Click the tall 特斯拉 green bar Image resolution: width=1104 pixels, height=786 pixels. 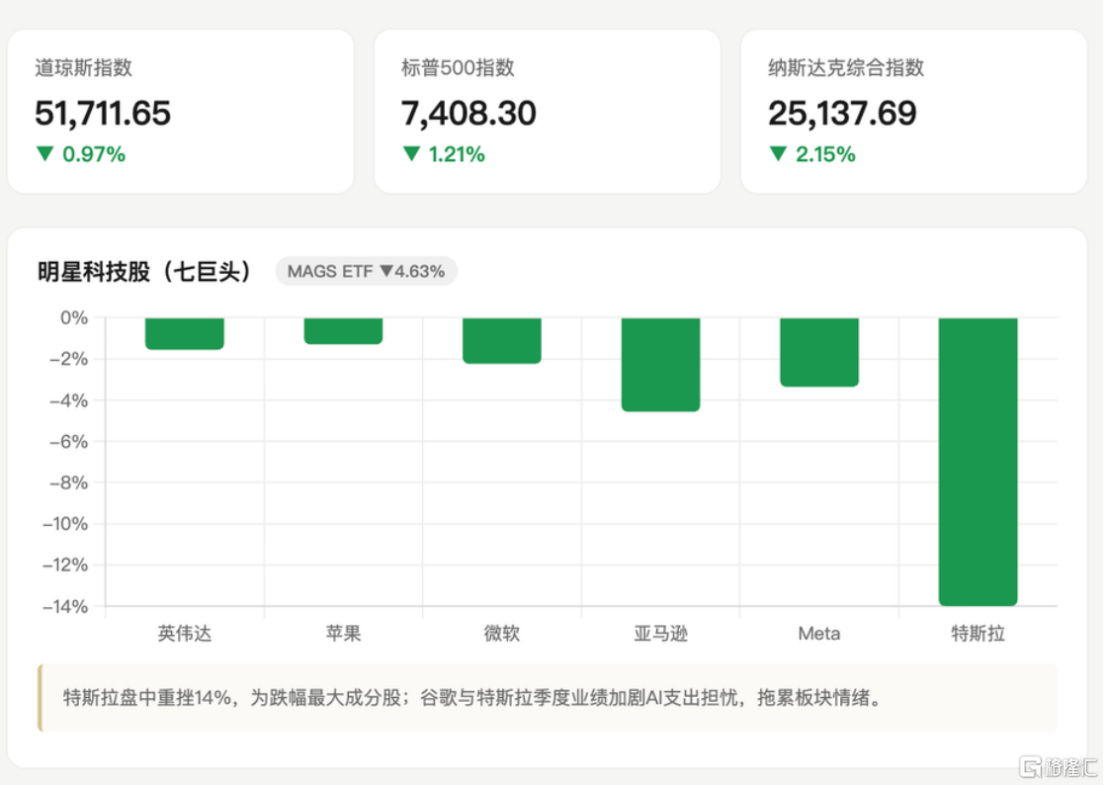[x=977, y=462]
